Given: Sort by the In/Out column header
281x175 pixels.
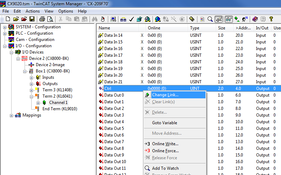Looking at the screenshot, I should [262, 28].
